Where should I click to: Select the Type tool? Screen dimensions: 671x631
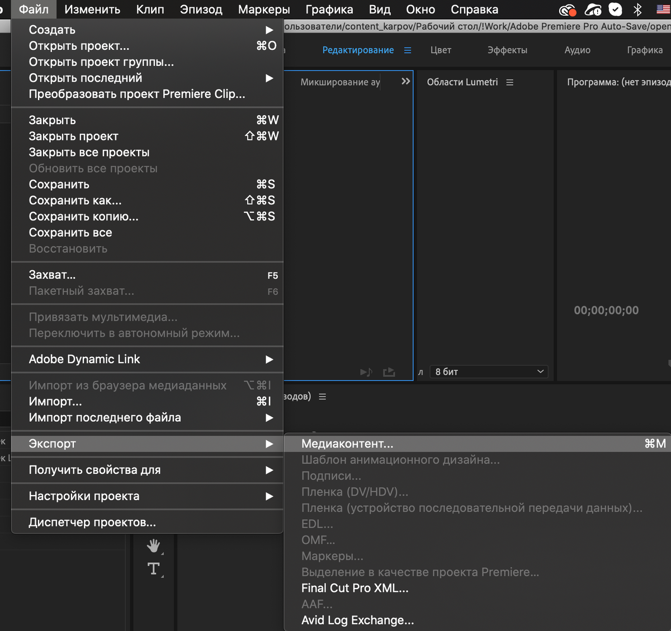(x=154, y=569)
